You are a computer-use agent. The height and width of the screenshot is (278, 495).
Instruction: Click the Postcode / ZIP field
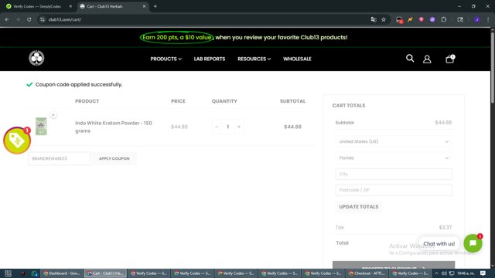click(394, 190)
